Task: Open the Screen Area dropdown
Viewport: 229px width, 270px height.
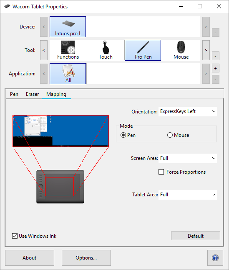Action: tap(188, 158)
